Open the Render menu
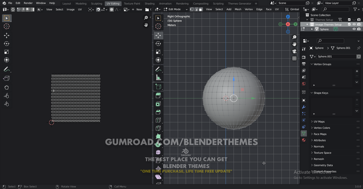363x189 pixels. tap(28, 3)
